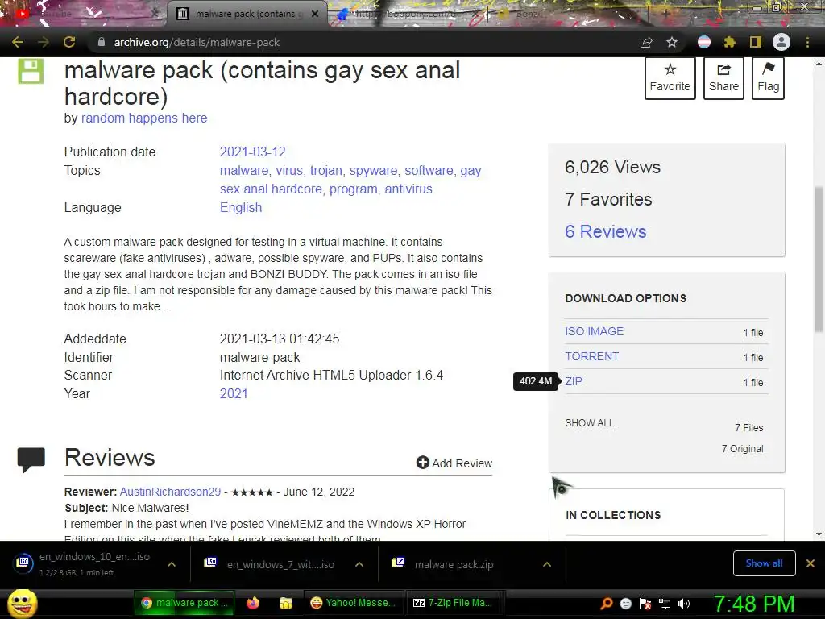Image resolution: width=825 pixels, height=619 pixels.
Task: Expand options for en_windows_7 iso download
Action: [x=359, y=564]
